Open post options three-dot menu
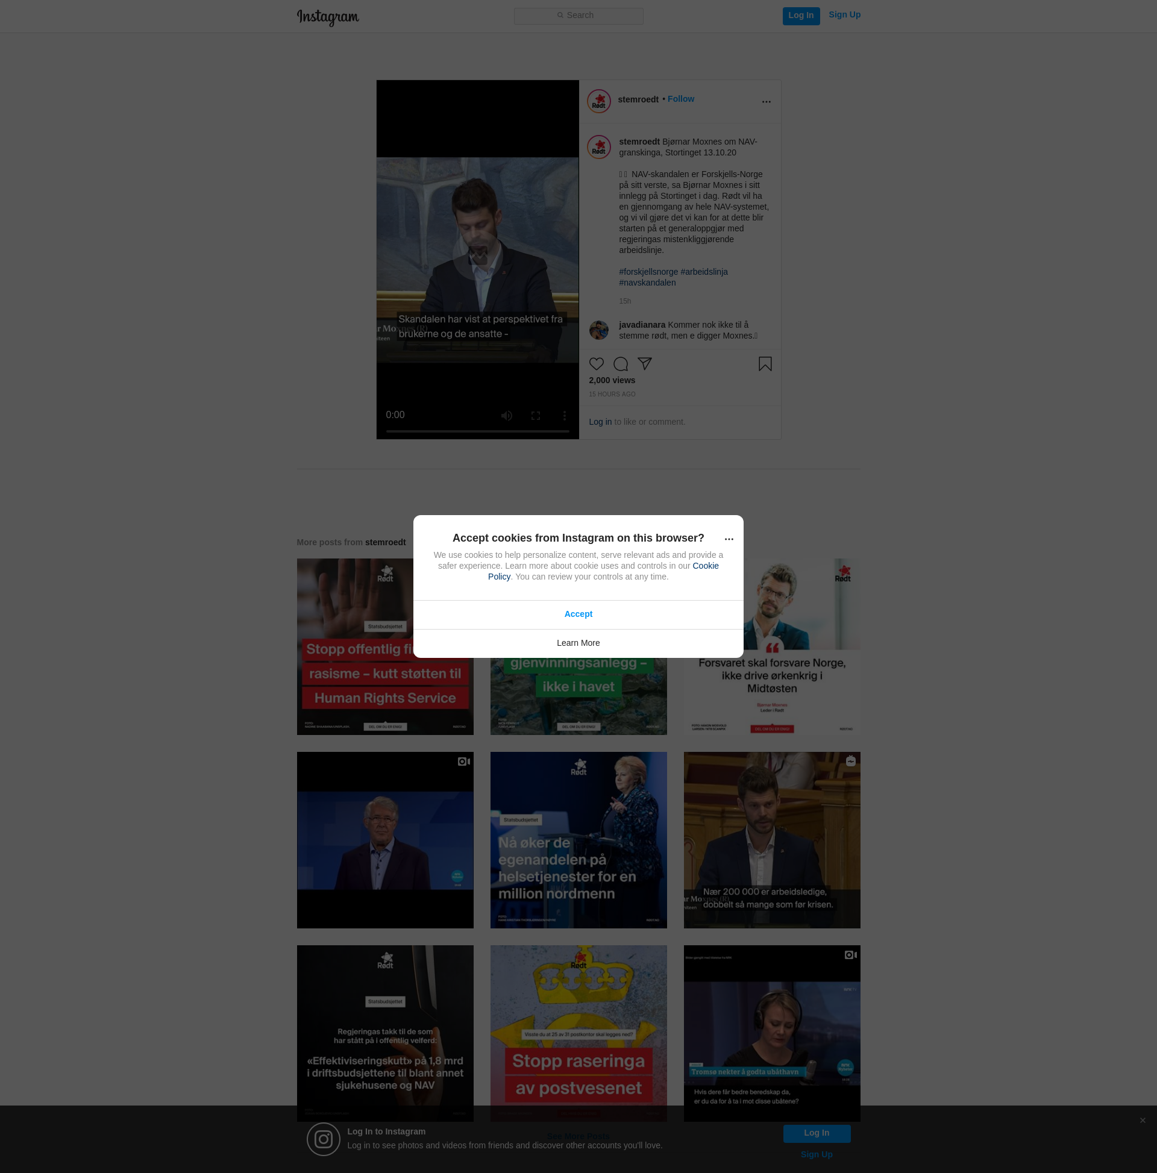 (766, 102)
